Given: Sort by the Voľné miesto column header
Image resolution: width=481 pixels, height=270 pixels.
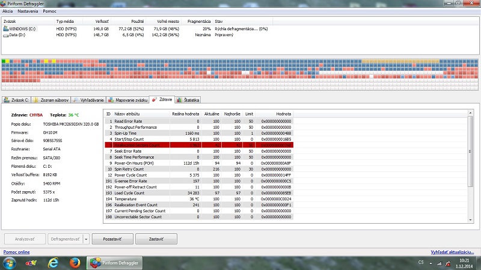Looking at the screenshot, I should [164, 22].
